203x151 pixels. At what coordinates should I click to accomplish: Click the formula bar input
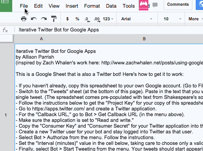109,30
